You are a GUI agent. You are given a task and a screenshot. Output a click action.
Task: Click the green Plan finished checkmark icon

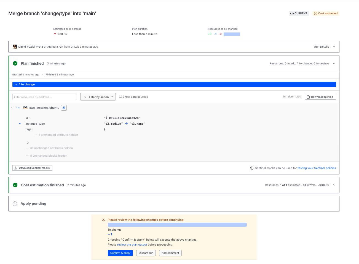[x=15, y=63]
